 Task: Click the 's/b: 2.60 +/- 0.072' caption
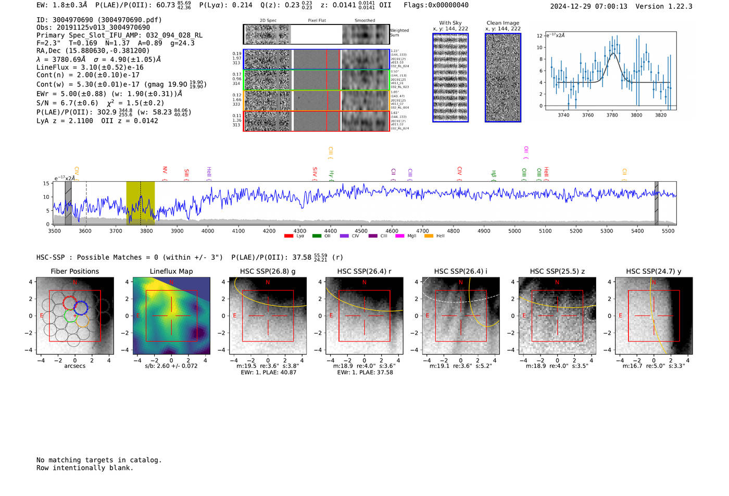pos(171,366)
